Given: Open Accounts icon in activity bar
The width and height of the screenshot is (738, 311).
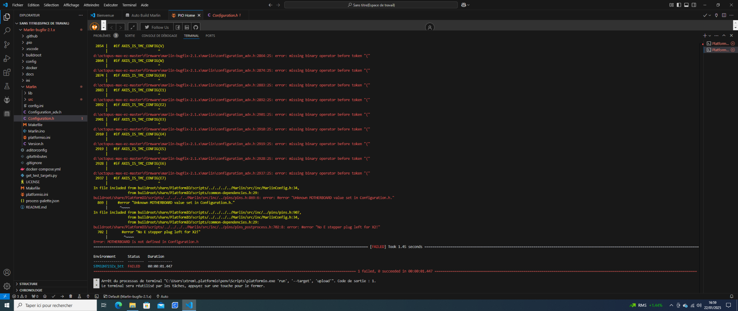Looking at the screenshot, I should [x=7, y=272].
